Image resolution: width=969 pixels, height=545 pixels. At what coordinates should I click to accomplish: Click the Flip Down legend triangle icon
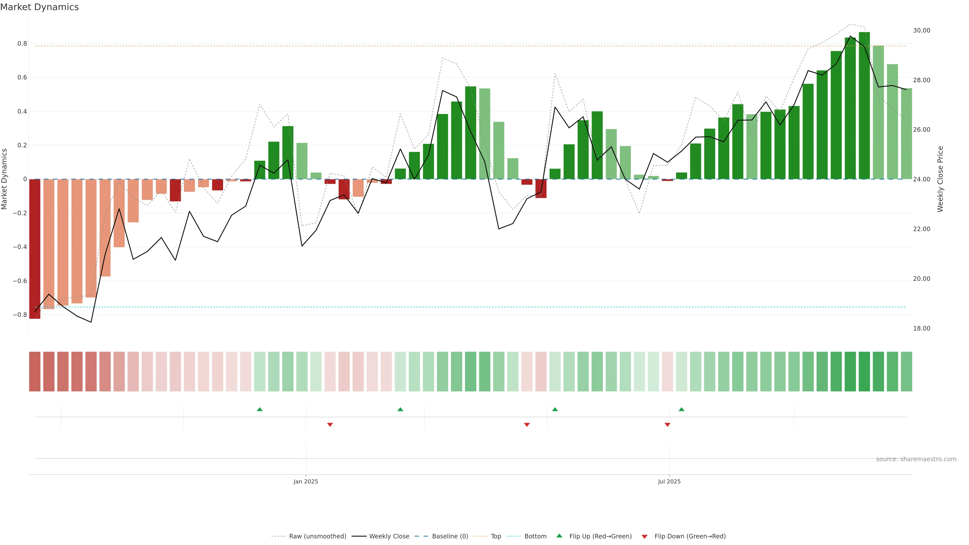click(644, 536)
